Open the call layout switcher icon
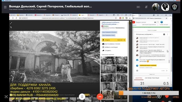Viewport: 182px width, 102px height. (x=138, y=7)
